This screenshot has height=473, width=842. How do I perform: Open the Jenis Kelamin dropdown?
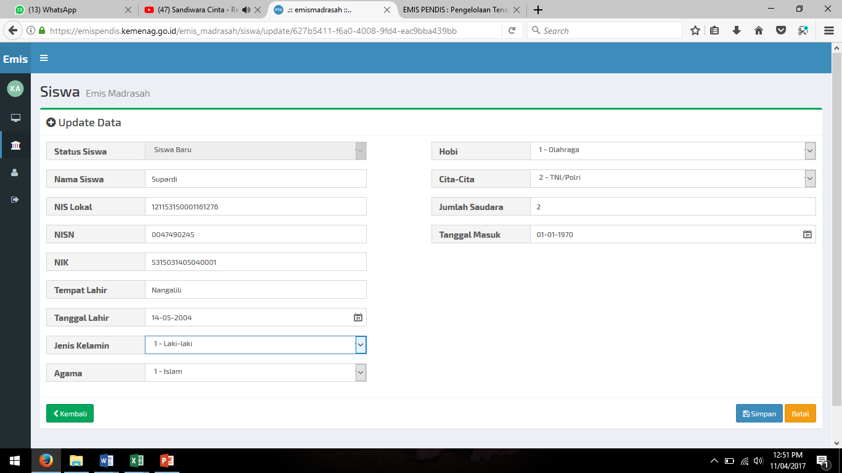click(x=256, y=345)
